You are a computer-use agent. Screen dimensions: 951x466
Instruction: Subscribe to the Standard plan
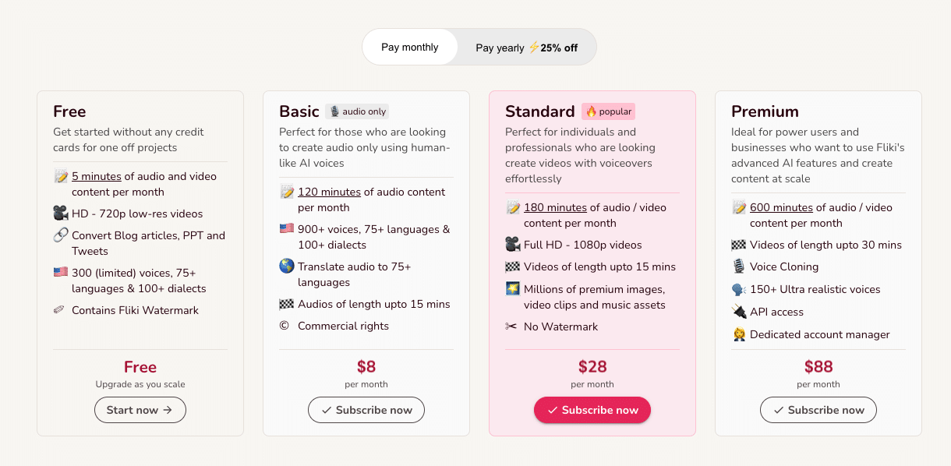(592, 410)
